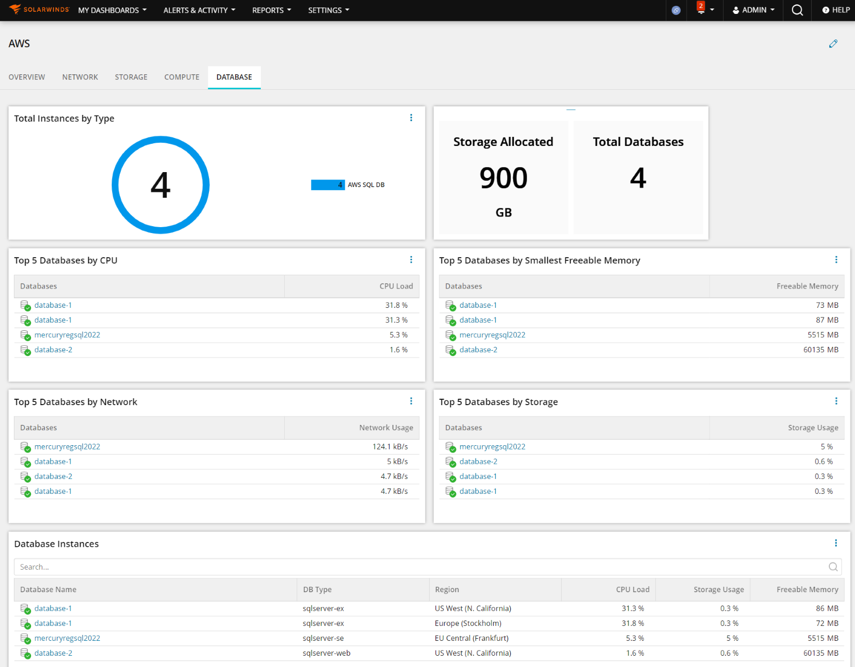This screenshot has width=855, height=667.
Task: Expand the Alerts & Activity menu
Action: pyautogui.click(x=199, y=10)
